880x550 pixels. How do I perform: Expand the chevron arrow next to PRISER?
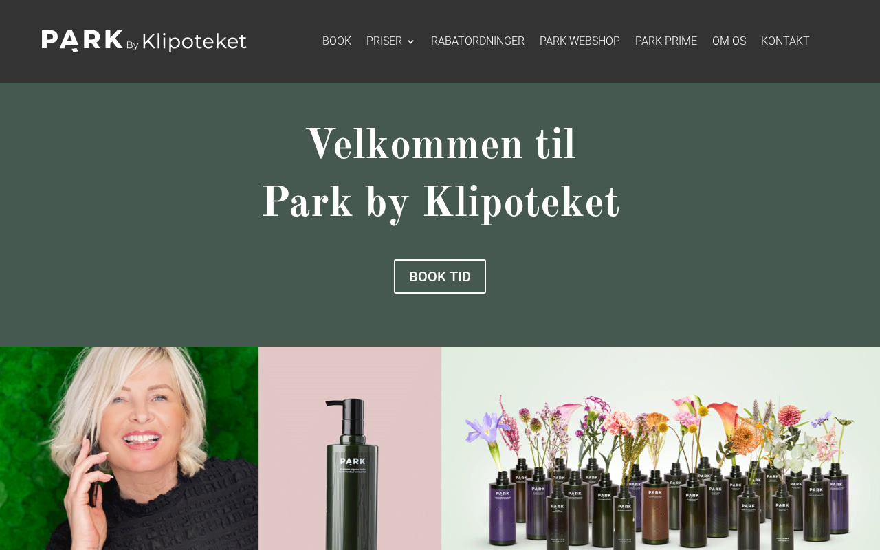pos(410,42)
